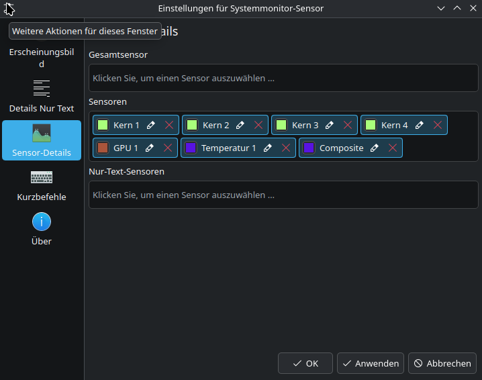Open the Über info page
This screenshot has height=380, width=482.
click(x=42, y=228)
